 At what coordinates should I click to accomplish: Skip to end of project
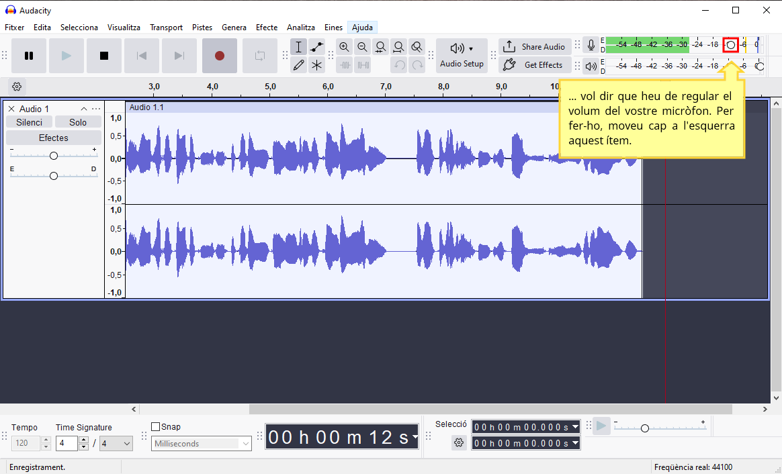[x=179, y=56]
